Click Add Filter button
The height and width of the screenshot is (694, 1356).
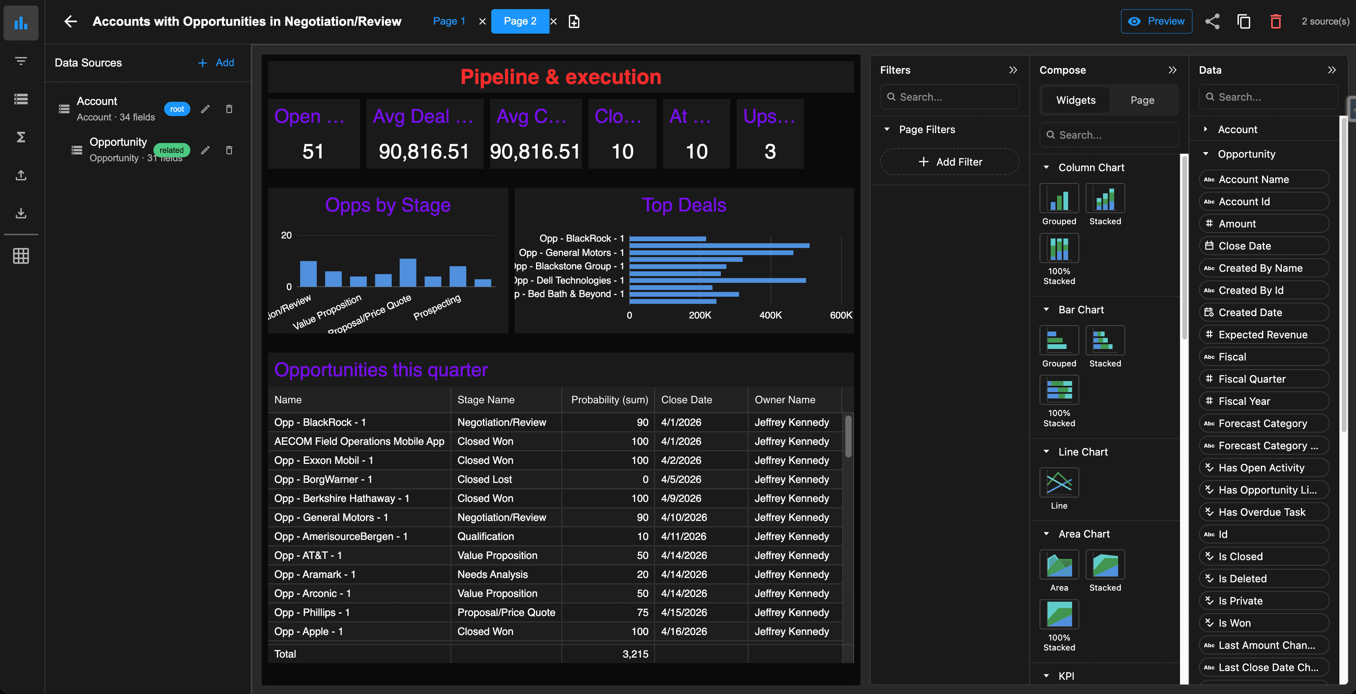point(950,162)
